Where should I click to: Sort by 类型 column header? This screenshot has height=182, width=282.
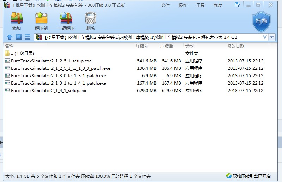(x=189, y=46)
